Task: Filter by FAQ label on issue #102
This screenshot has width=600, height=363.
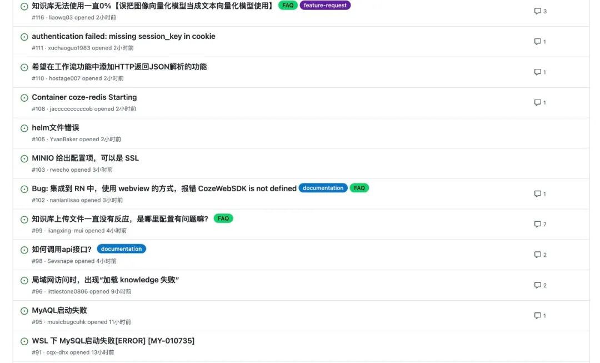Action: [359, 188]
